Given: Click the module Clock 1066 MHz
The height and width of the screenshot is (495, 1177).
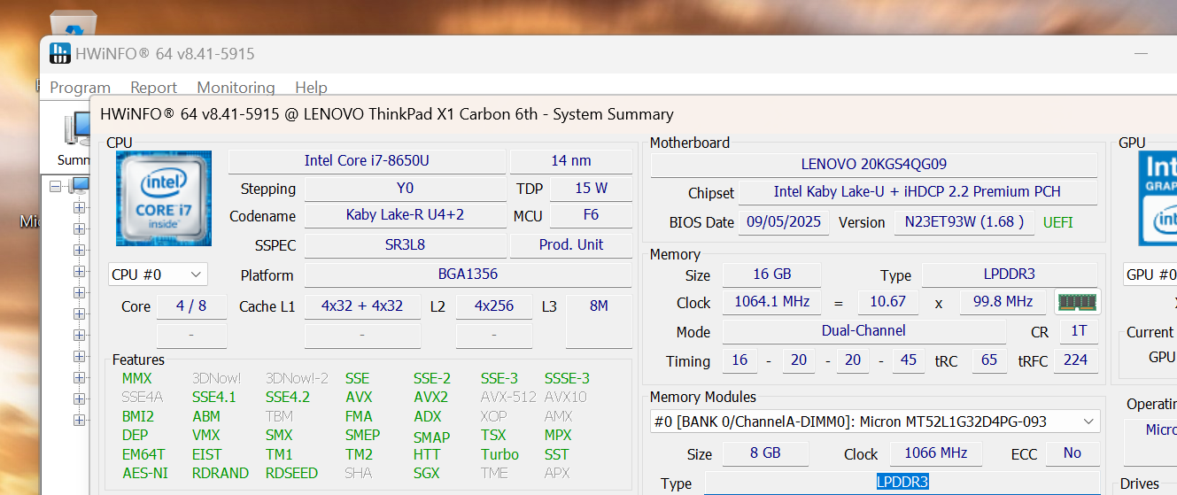Looking at the screenshot, I should (x=936, y=453).
